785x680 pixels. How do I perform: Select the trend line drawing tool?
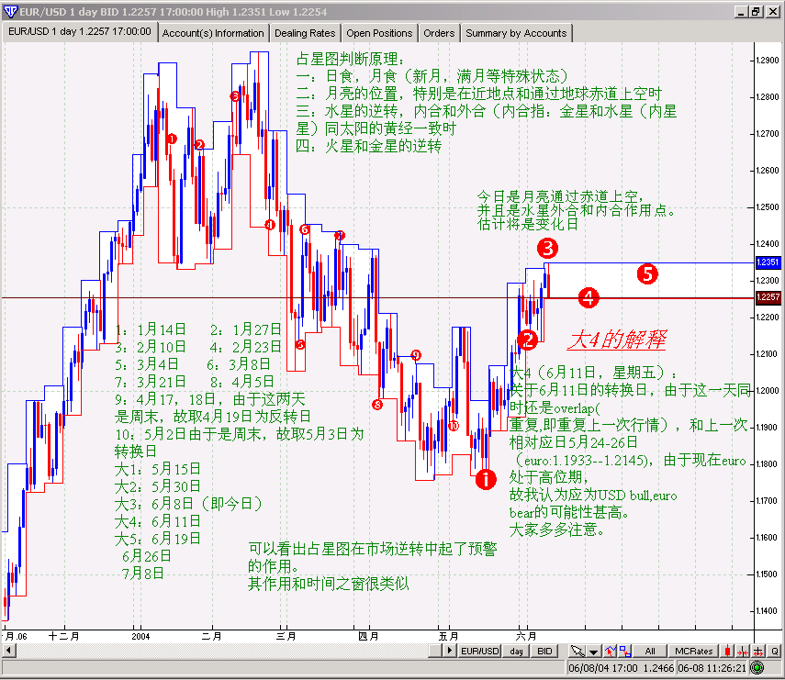pos(611,651)
